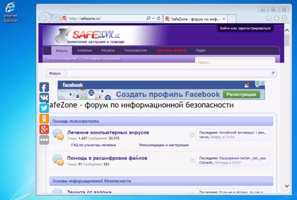
Task: Go forward with the browser Forward arrow
Action: tap(56, 18)
